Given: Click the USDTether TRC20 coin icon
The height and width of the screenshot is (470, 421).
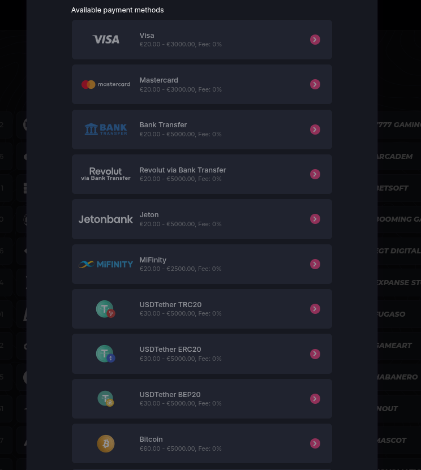Looking at the screenshot, I should point(106,309).
